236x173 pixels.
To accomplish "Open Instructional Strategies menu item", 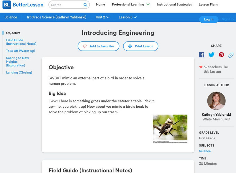I will coord(174,4).
